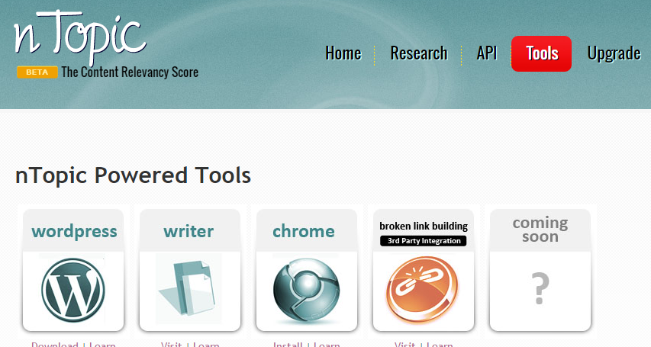Click the Download link under wordpress
Viewport: 651px width, 347px height.
(55, 345)
